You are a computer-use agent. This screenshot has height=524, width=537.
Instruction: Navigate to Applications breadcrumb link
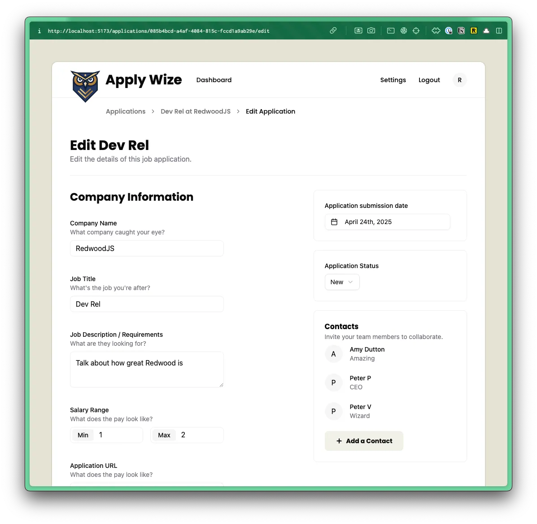pyautogui.click(x=126, y=111)
